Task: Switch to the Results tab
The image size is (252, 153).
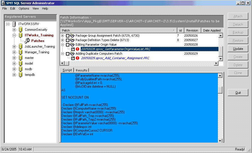Action: click(81, 70)
